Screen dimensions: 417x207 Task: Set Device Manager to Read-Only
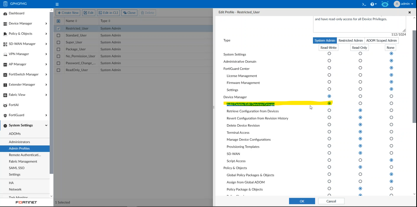[360, 96]
